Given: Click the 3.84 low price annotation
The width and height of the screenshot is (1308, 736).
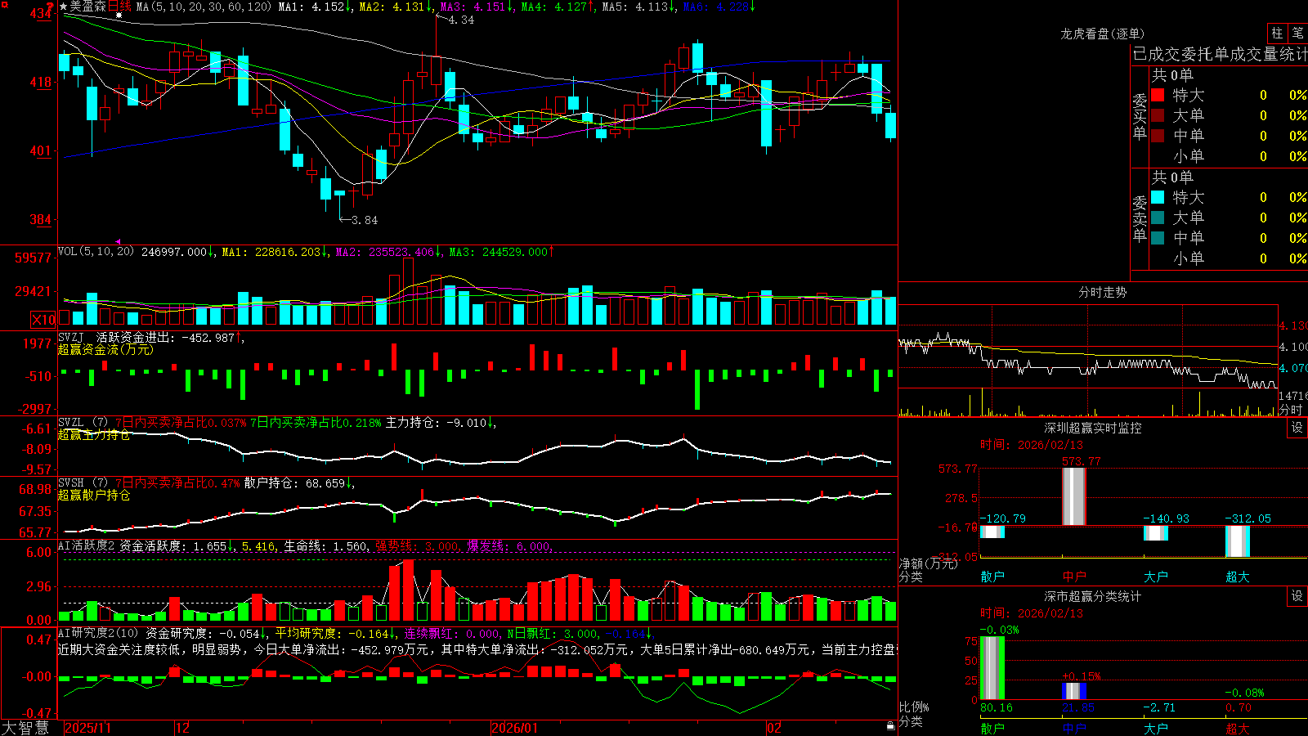Looking at the screenshot, I should pyautogui.click(x=365, y=220).
